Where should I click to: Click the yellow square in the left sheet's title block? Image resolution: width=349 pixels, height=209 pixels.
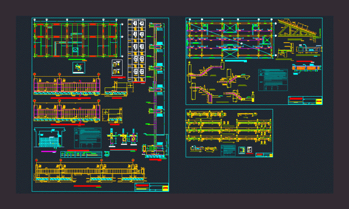click(165, 189)
